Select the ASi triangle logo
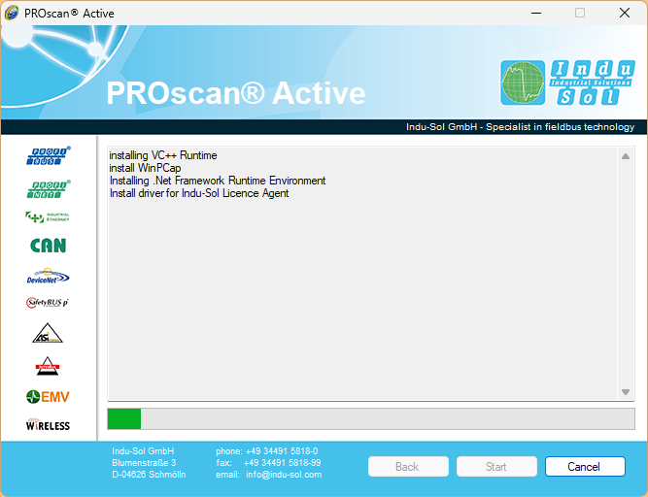This screenshot has width=648, height=497. [x=48, y=333]
